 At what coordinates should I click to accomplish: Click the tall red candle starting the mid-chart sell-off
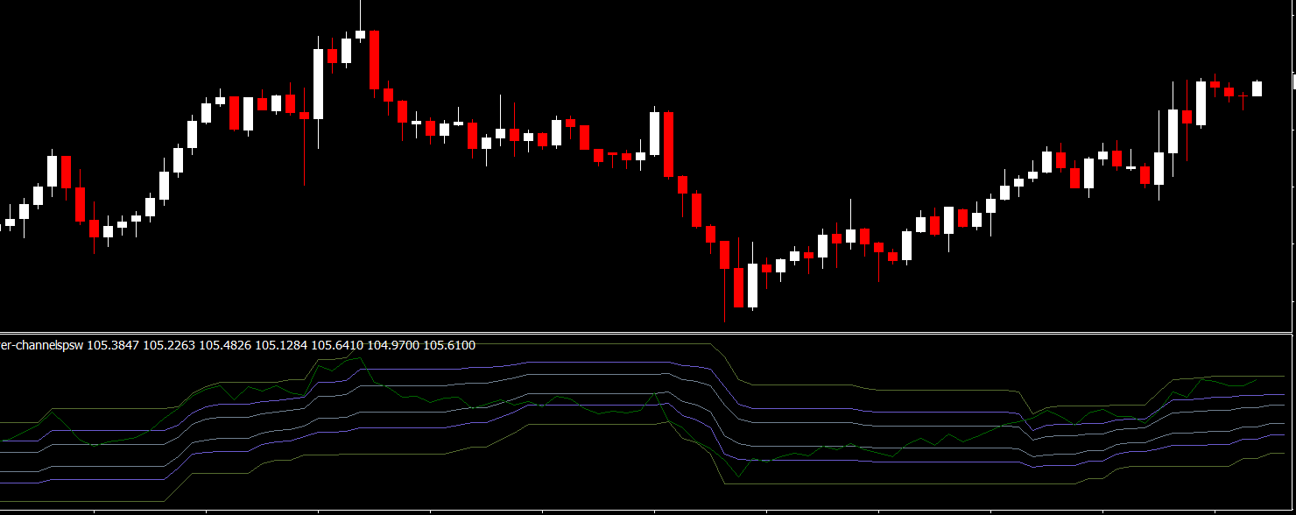pyautogui.click(x=668, y=145)
